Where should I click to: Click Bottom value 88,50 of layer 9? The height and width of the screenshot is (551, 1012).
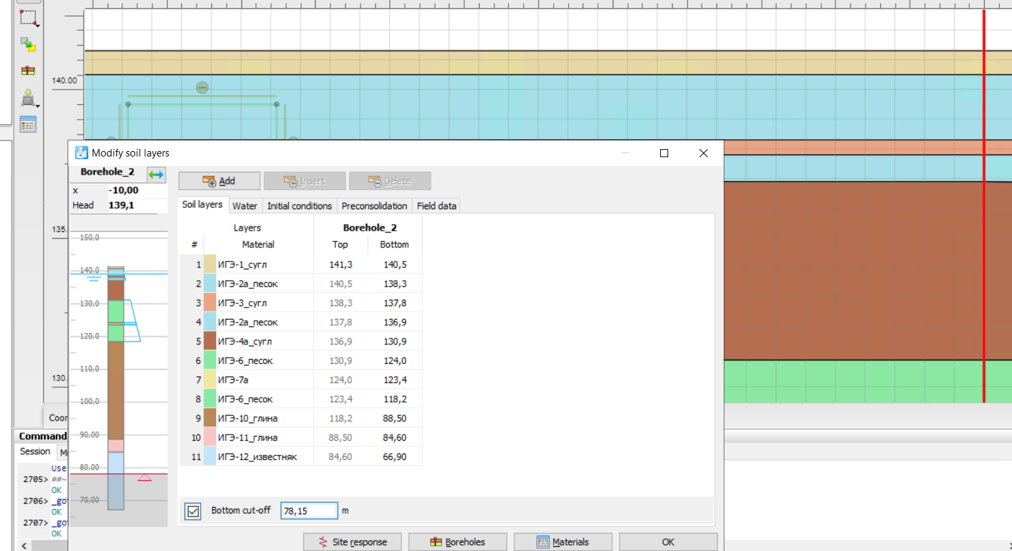pos(395,419)
